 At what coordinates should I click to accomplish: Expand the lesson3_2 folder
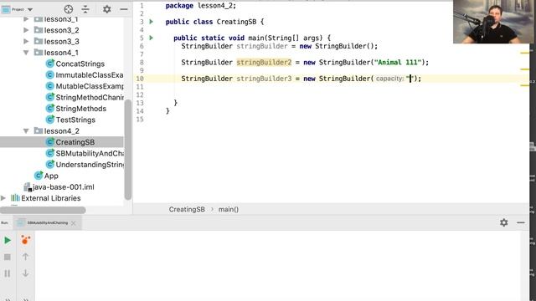26,30
